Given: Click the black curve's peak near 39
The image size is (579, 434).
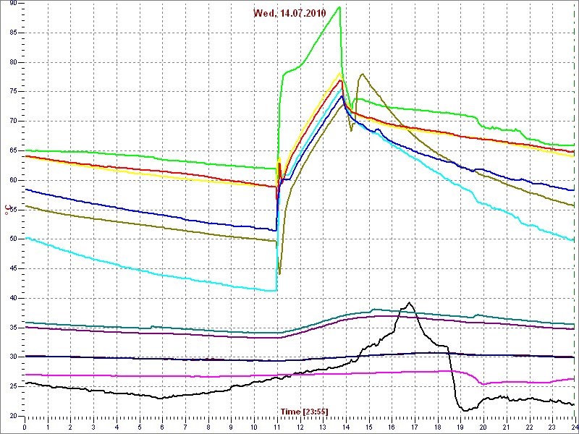Looking at the screenshot, I should point(409,302).
